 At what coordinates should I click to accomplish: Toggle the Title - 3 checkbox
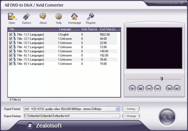[11, 43]
